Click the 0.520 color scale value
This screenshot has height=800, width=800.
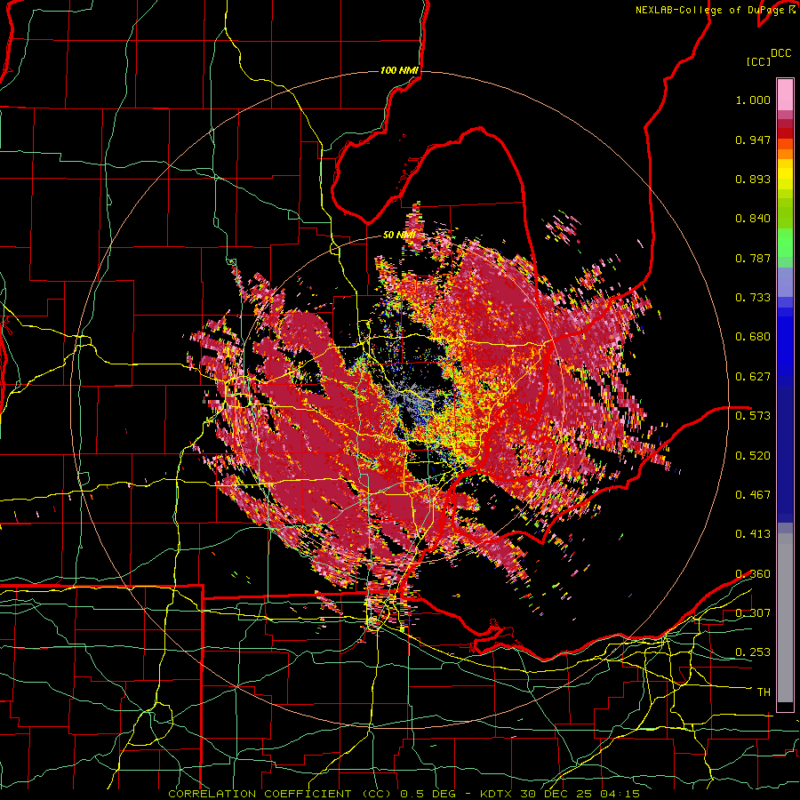753,455
